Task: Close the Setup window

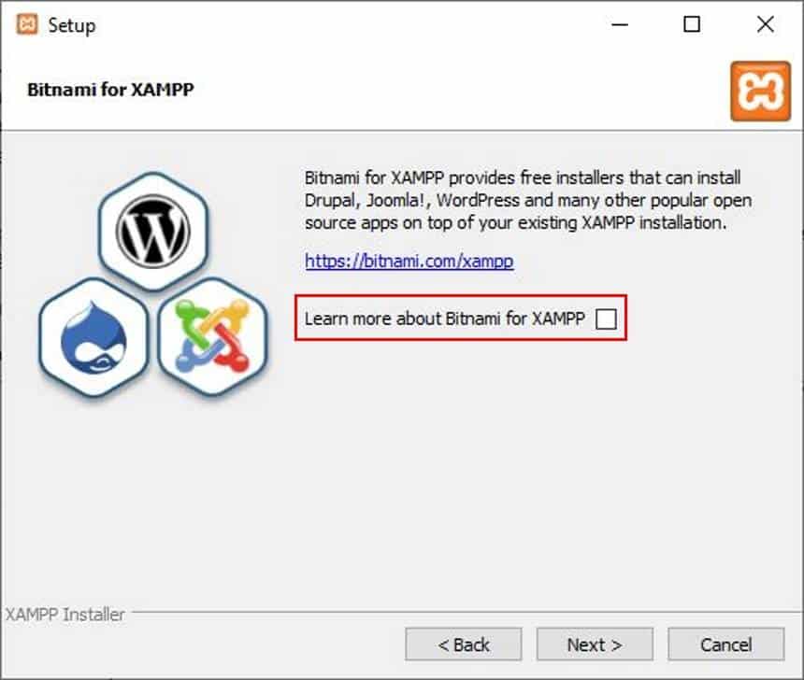Action: [x=766, y=24]
